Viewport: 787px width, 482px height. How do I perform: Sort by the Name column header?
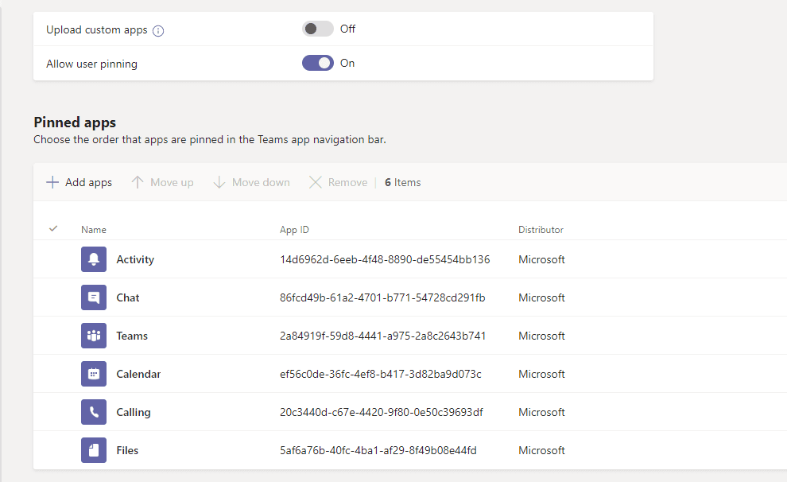(x=94, y=229)
